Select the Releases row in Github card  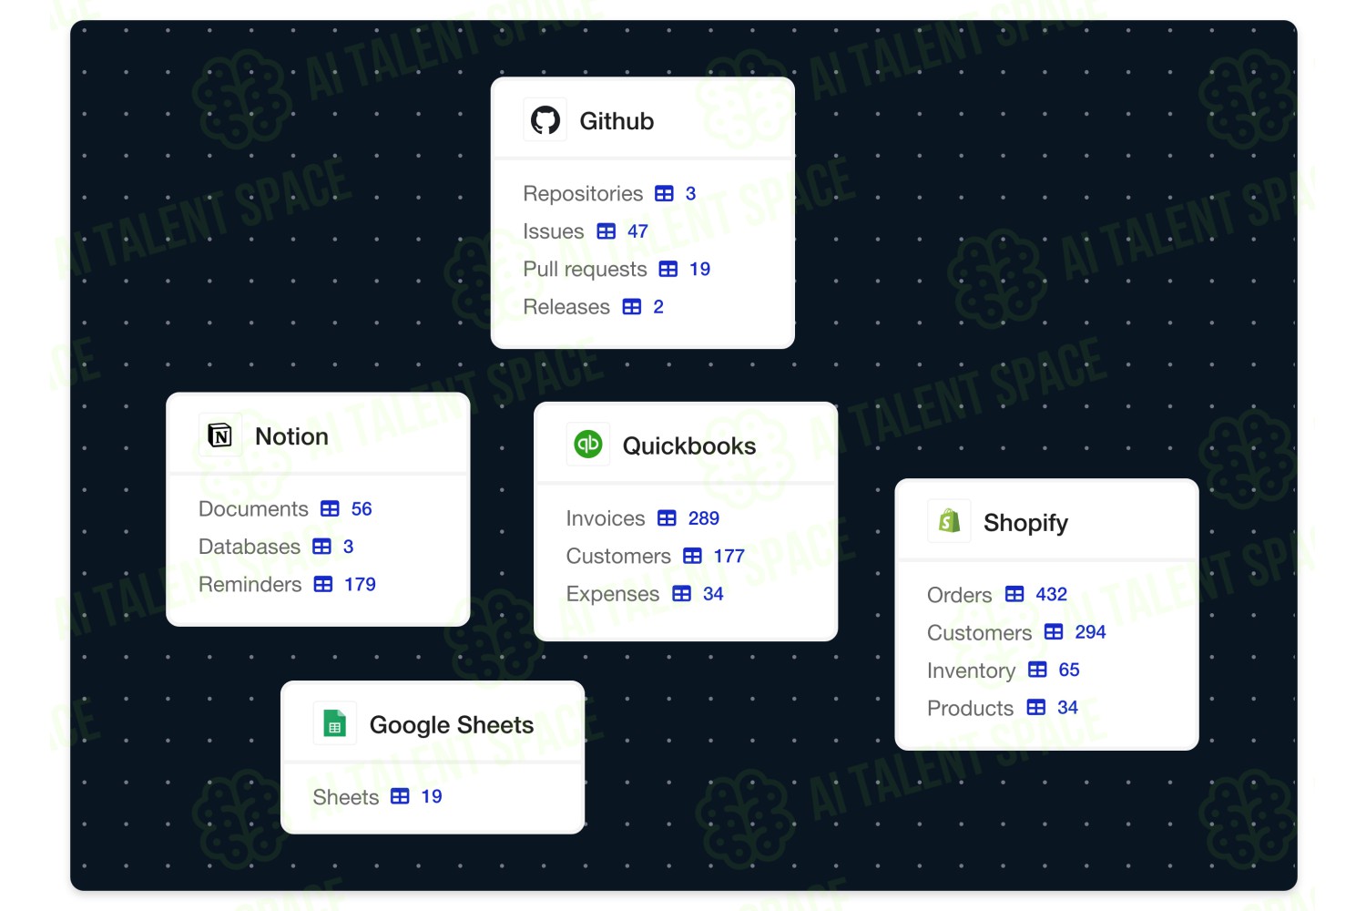coord(593,307)
